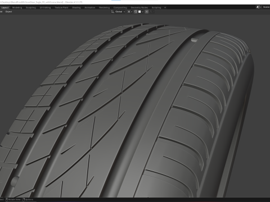Click the Scene name field
270x202 pixels.
pyautogui.click(x=266, y=7)
